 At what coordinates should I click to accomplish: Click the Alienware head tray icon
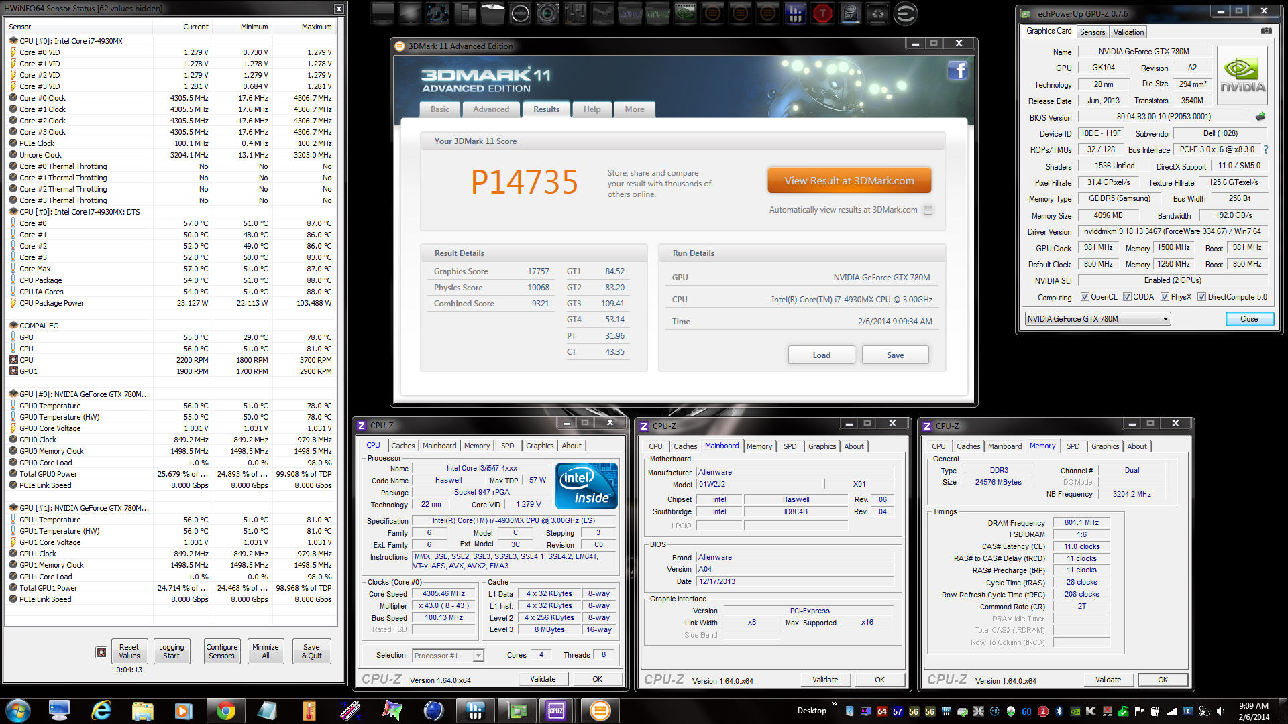[x=1010, y=711]
